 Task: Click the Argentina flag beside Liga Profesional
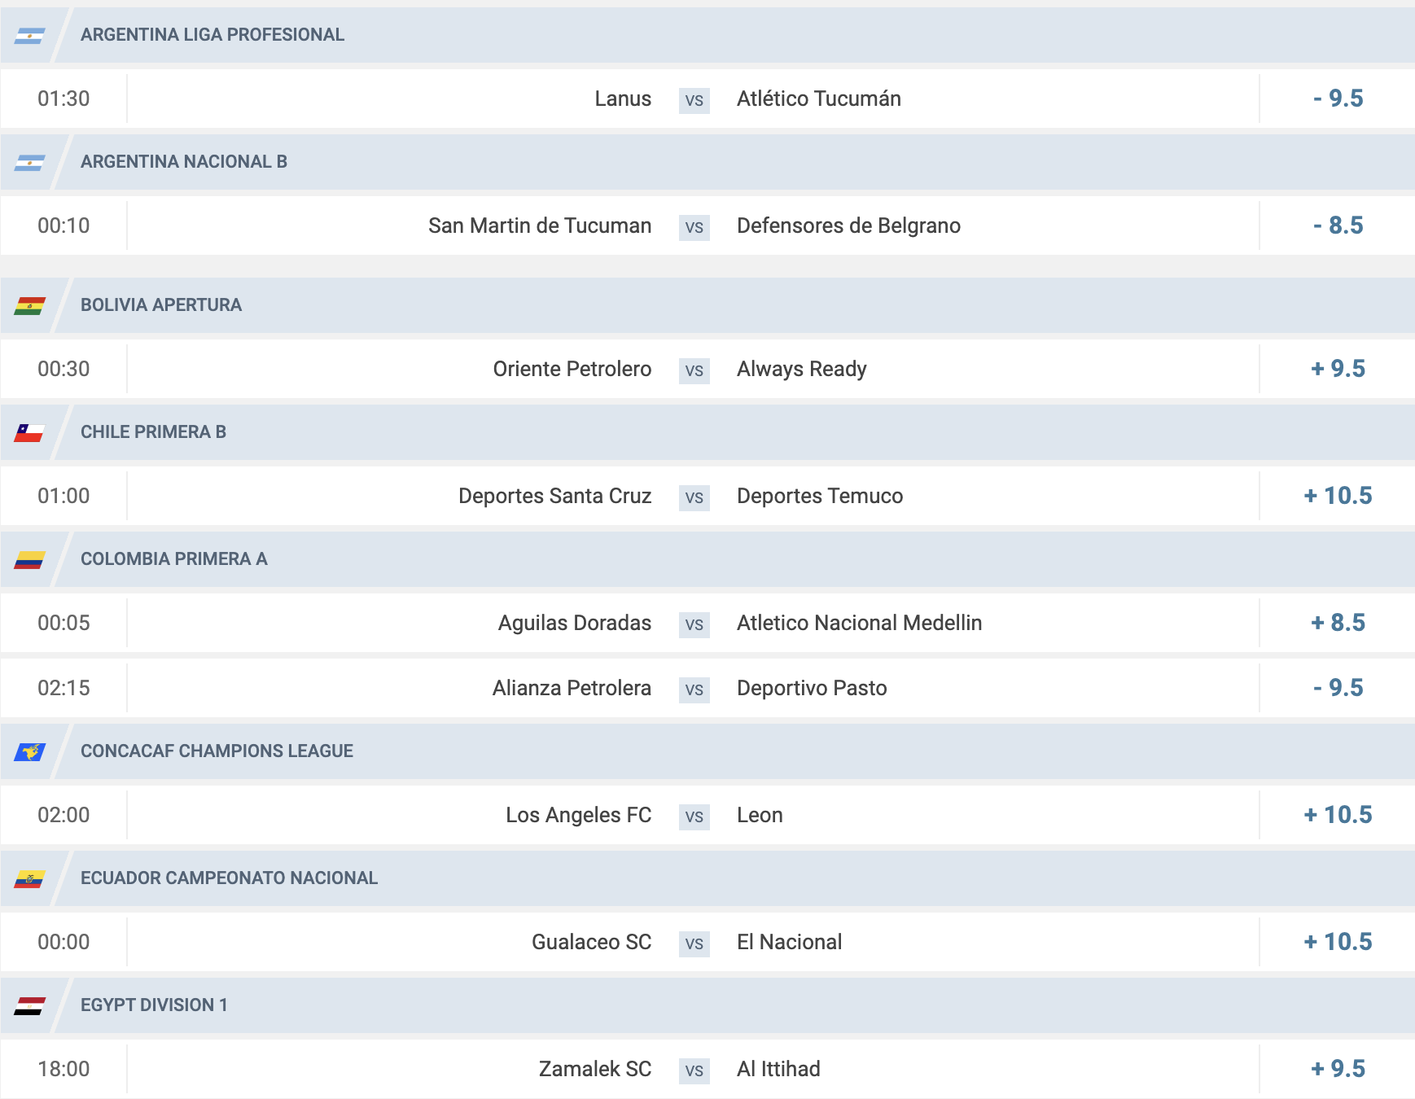pos(29,35)
